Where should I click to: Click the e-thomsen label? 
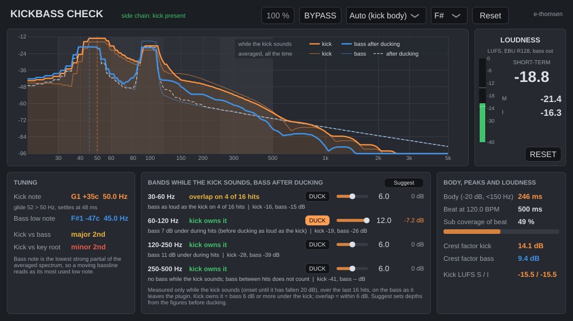(548, 14)
